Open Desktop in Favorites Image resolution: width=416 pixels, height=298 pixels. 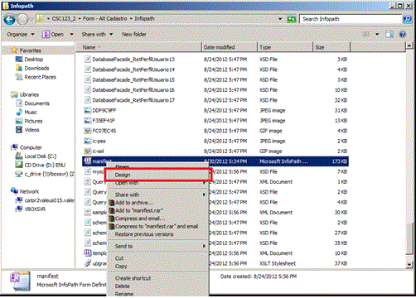30,59
